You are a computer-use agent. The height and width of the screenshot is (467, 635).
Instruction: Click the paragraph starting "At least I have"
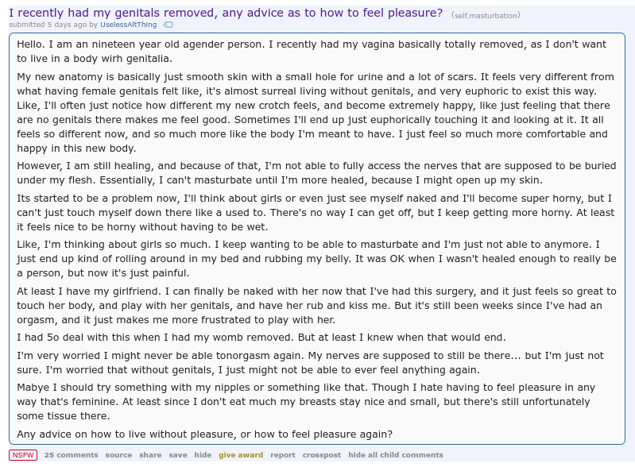pyautogui.click(x=318, y=306)
